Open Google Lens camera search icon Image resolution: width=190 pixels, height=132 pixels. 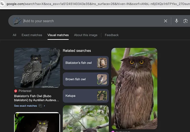[x=186, y=21]
